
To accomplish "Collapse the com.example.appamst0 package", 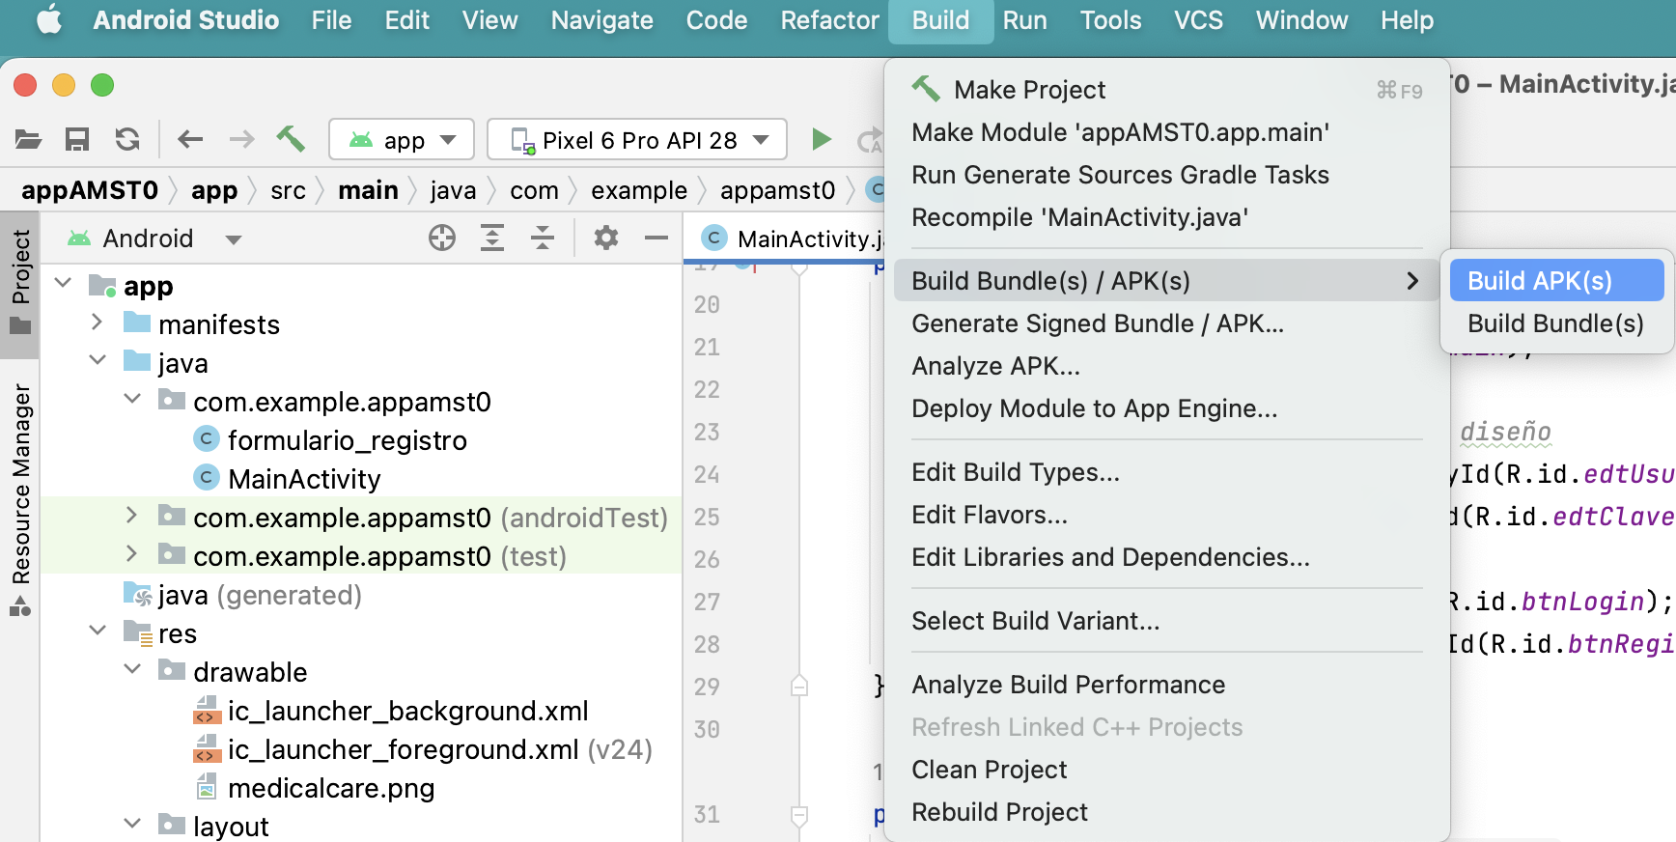I will (x=132, y=399).
